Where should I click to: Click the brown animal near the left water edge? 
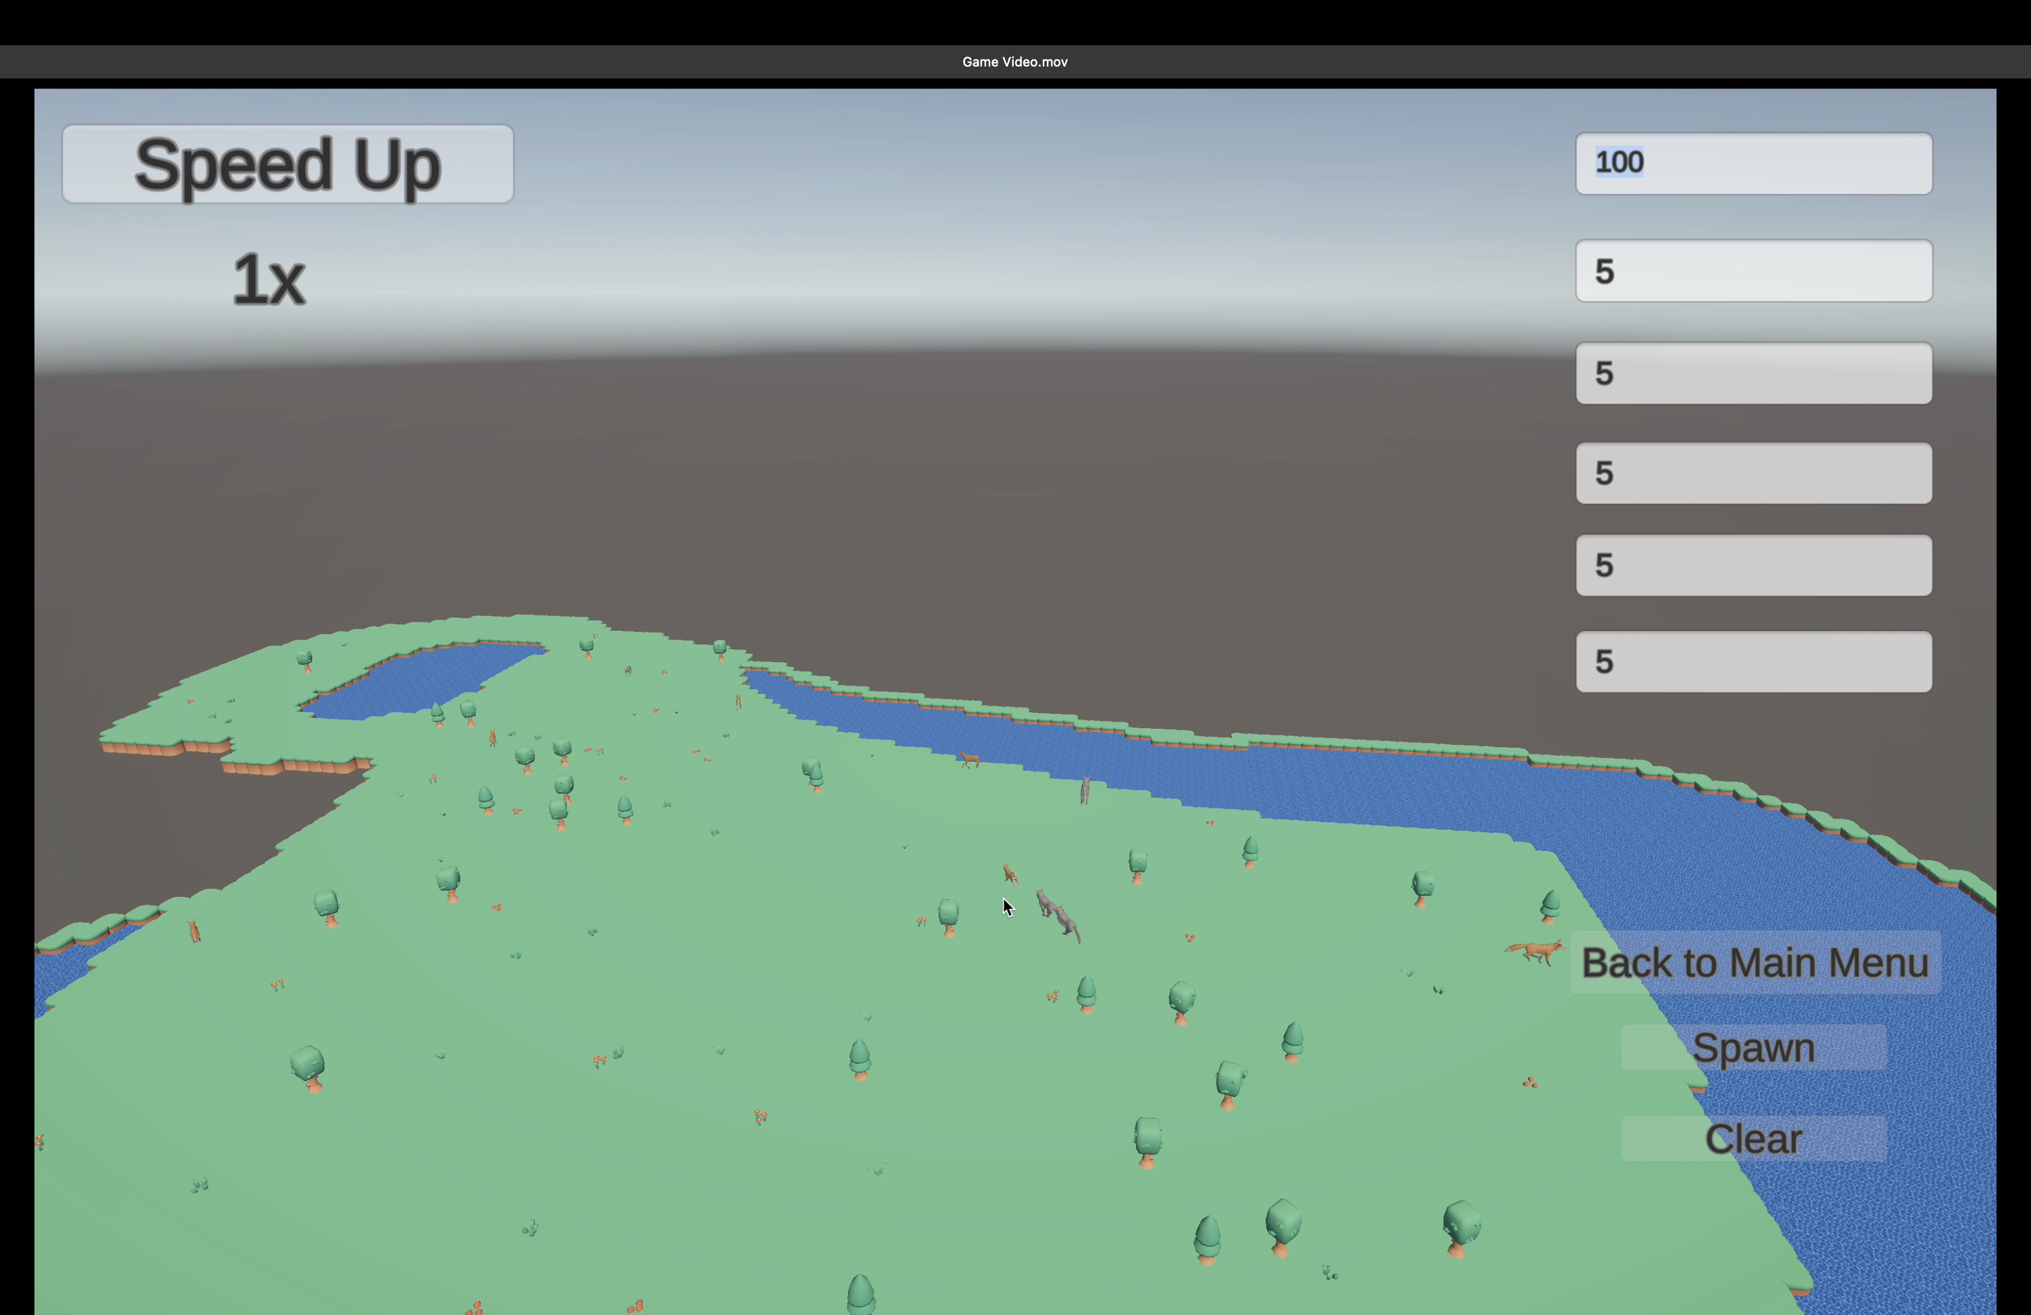pos(195,931)
